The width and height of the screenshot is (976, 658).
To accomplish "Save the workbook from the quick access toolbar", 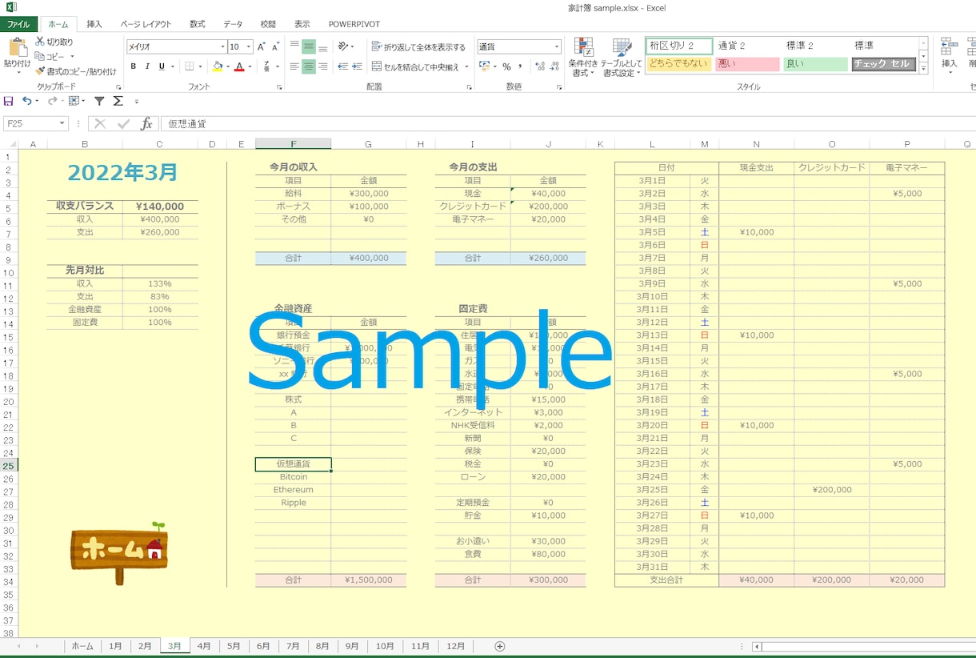I will click(9, 101).
